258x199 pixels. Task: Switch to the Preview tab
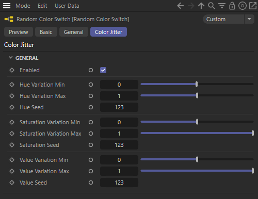(x=19, y=32)
